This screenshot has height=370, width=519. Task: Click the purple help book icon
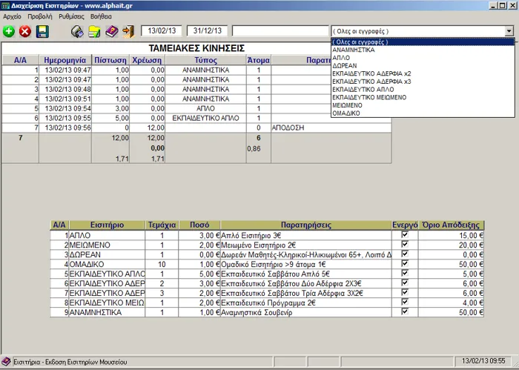(111, 31)
